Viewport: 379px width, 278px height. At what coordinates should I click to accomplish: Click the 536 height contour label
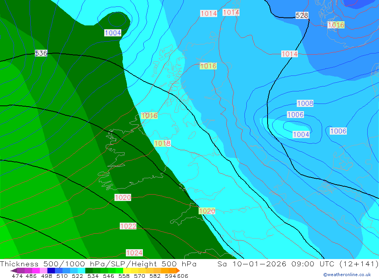41,53
